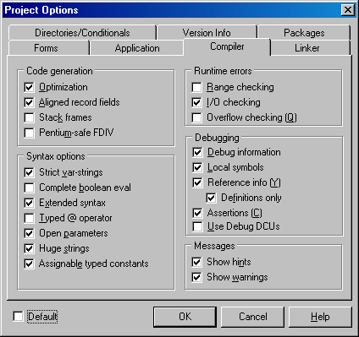Click the Cancel button
This screenshot has height=337, width=359.
[x=252, y=317]
